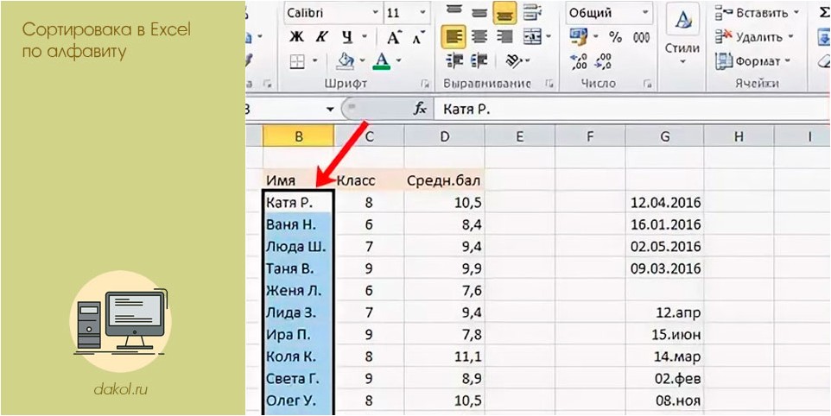Viewport: 831px width, 416px height.
Task: Open the Число group dialog launcher
Action: pyautogui.click(x=646, y=83)
